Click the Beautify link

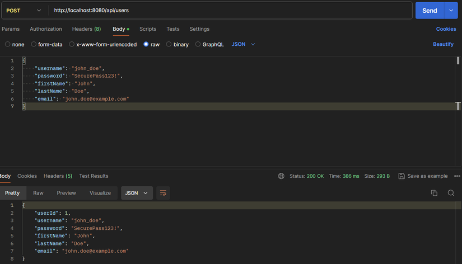tap(443, 44)
